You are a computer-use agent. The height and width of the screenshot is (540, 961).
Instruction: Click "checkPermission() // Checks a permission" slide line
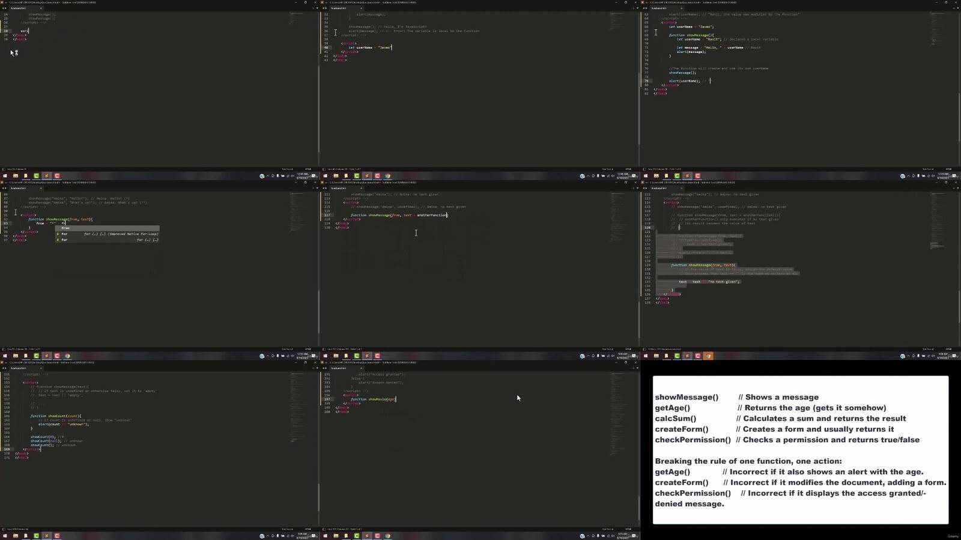click(787, 440)
